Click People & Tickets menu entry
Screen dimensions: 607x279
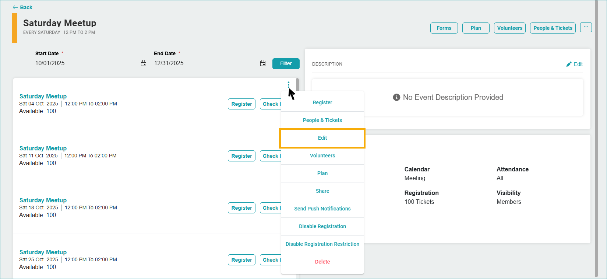pyautogui.click(x=322, y=120)
